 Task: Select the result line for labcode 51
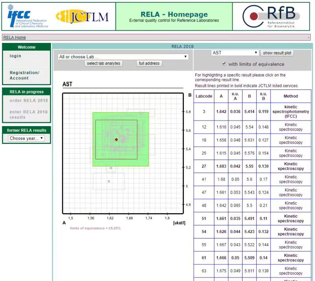point(252,218)
